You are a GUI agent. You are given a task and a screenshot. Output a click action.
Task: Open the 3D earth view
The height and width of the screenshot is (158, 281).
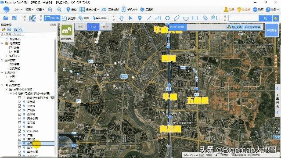[110, 10]
